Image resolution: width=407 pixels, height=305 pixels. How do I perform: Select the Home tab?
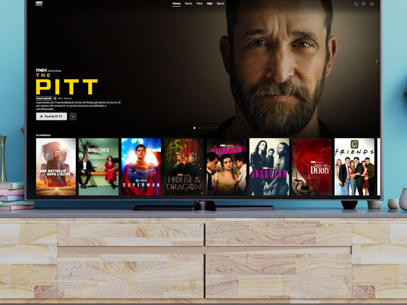pos(177,4)
